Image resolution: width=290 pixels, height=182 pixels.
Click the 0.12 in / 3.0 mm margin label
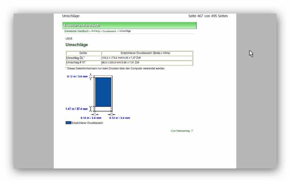tap(77, 77)
